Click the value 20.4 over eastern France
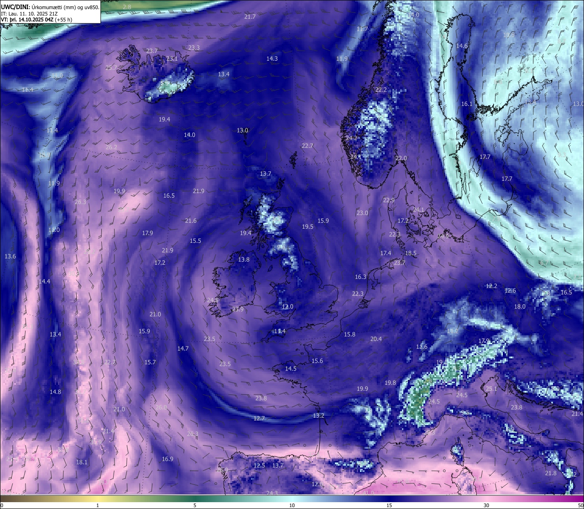Image resolution: width=584 pixels, height=509 pixels. 376,339
